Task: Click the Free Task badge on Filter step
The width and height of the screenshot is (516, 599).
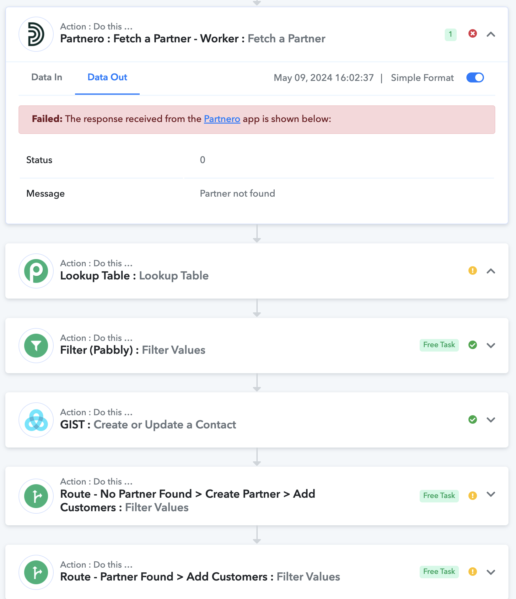Action: [439, 345]
